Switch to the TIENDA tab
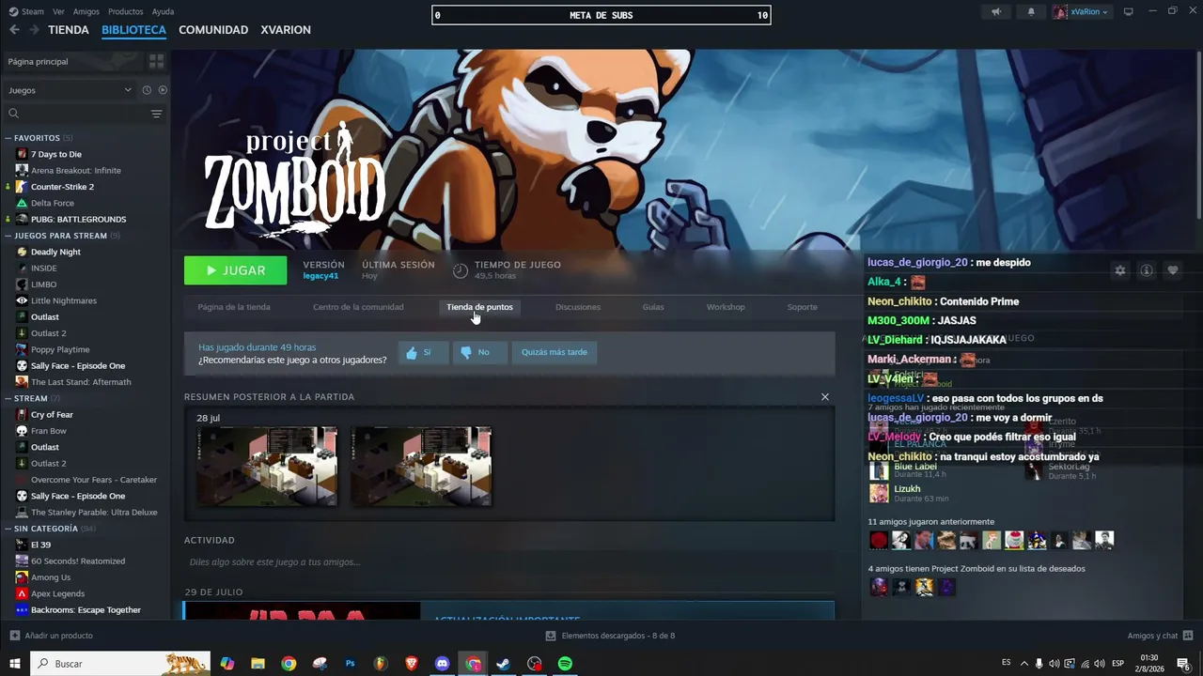The image size is (1203, 676). [x=69, y=30]
